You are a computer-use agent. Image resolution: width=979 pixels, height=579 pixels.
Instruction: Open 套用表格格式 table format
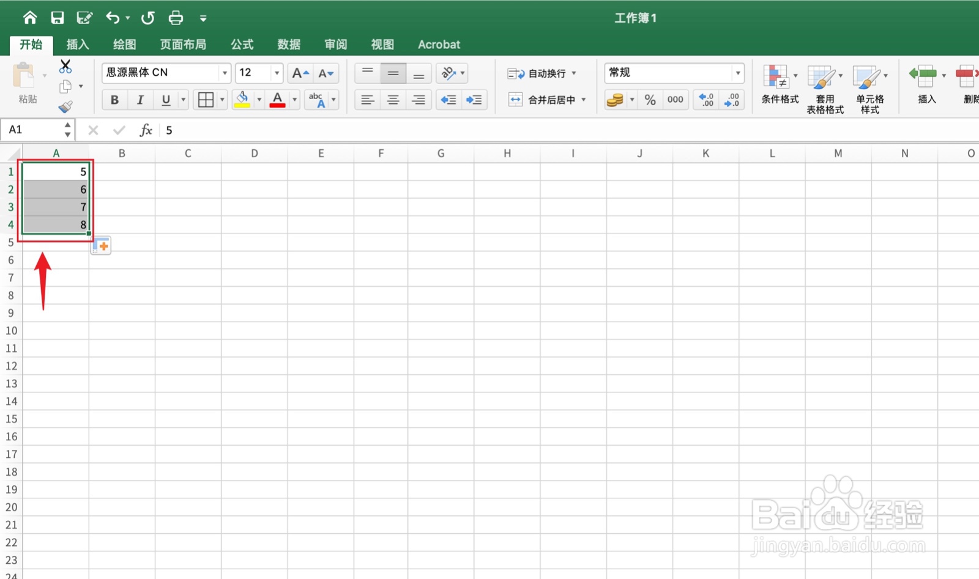tap(825, 90)
